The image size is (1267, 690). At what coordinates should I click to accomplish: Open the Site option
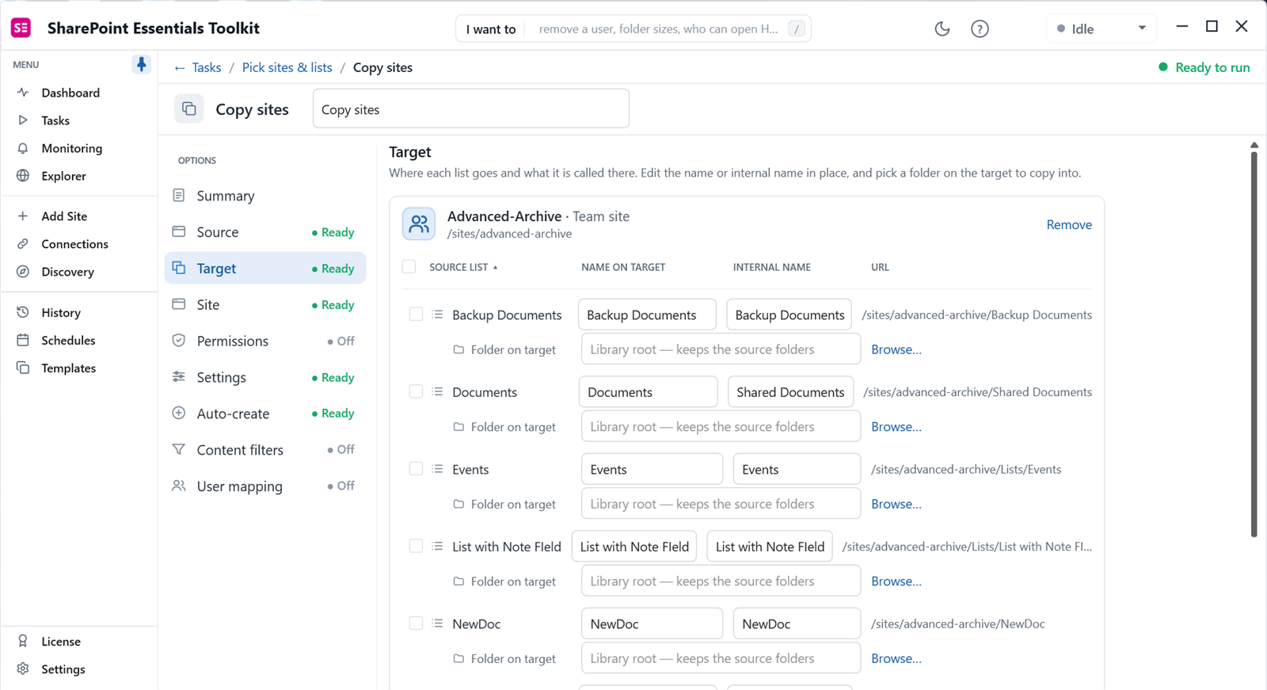(x=265, y=305)
